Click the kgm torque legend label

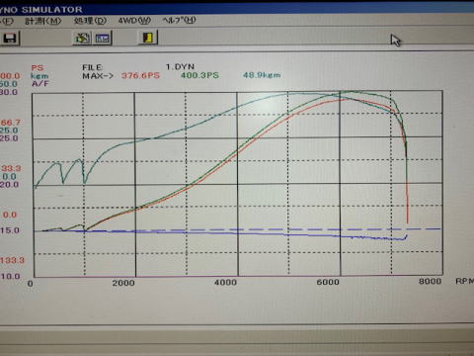(x=39, y=76)
